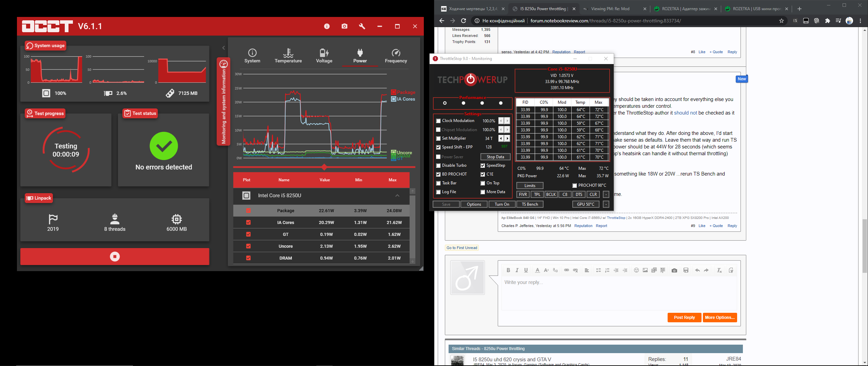Click the Unlink icon in reply editor
The height and width of the screenshot is (366, 868).
click(x=575, y=270)
